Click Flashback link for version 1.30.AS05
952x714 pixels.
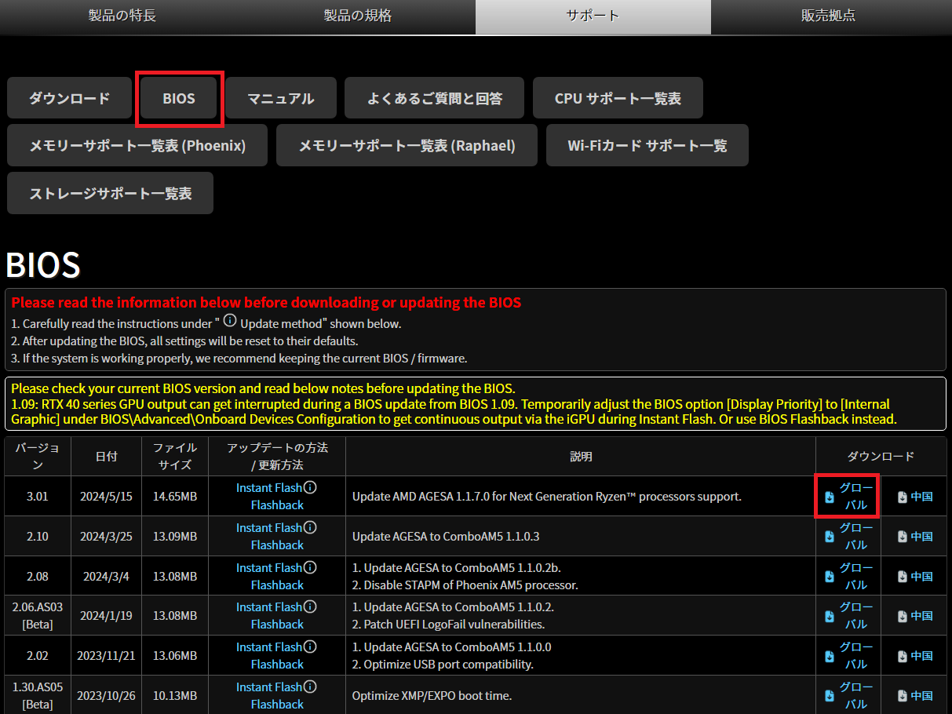[277, 705]
